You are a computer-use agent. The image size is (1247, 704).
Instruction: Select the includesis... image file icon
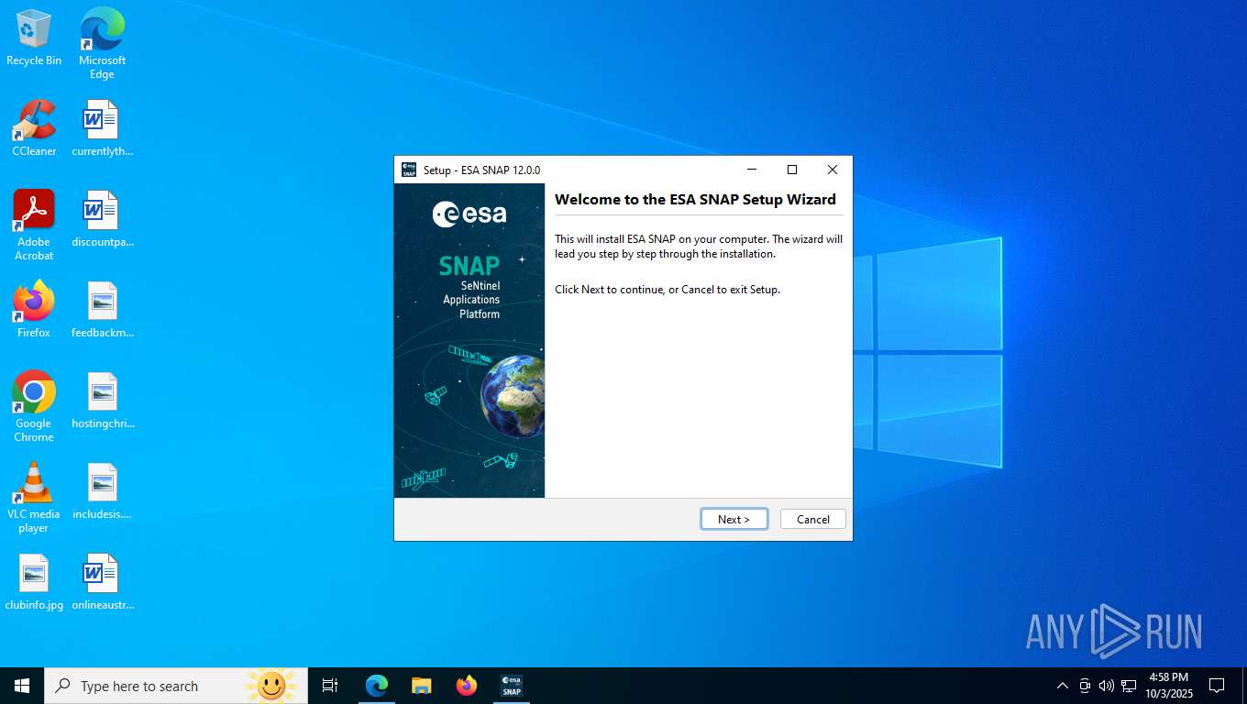point(102,491)
